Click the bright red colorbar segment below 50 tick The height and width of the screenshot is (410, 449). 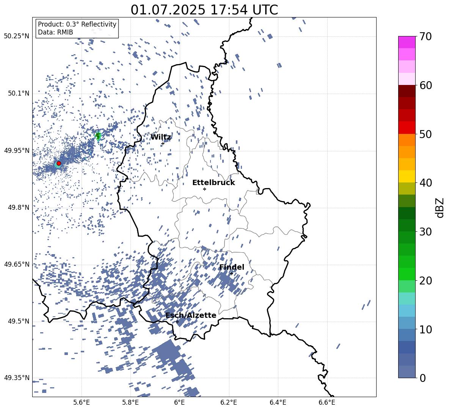click(x=407, y=128)
